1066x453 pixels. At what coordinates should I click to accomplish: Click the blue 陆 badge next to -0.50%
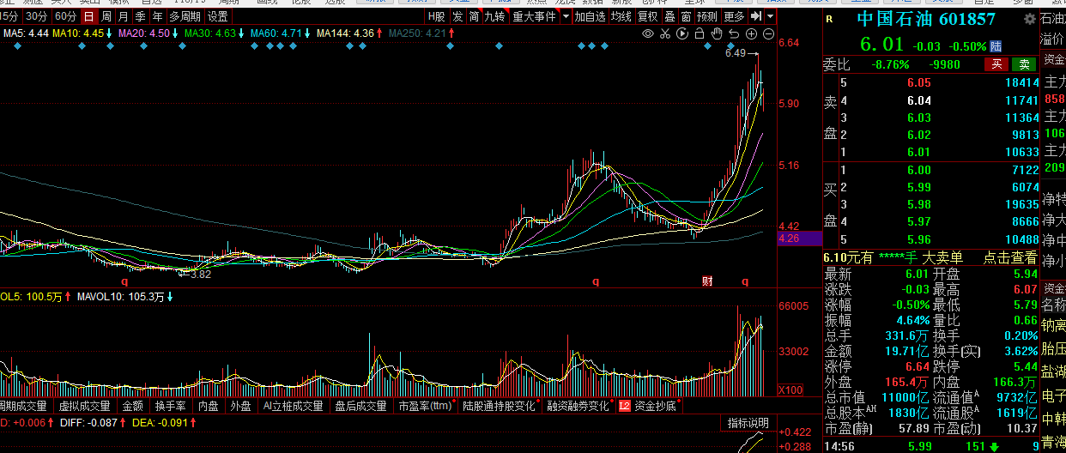tap(996, 46)
